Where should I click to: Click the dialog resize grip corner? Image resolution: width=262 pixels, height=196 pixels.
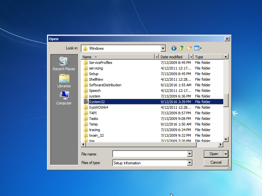(229, 167)
